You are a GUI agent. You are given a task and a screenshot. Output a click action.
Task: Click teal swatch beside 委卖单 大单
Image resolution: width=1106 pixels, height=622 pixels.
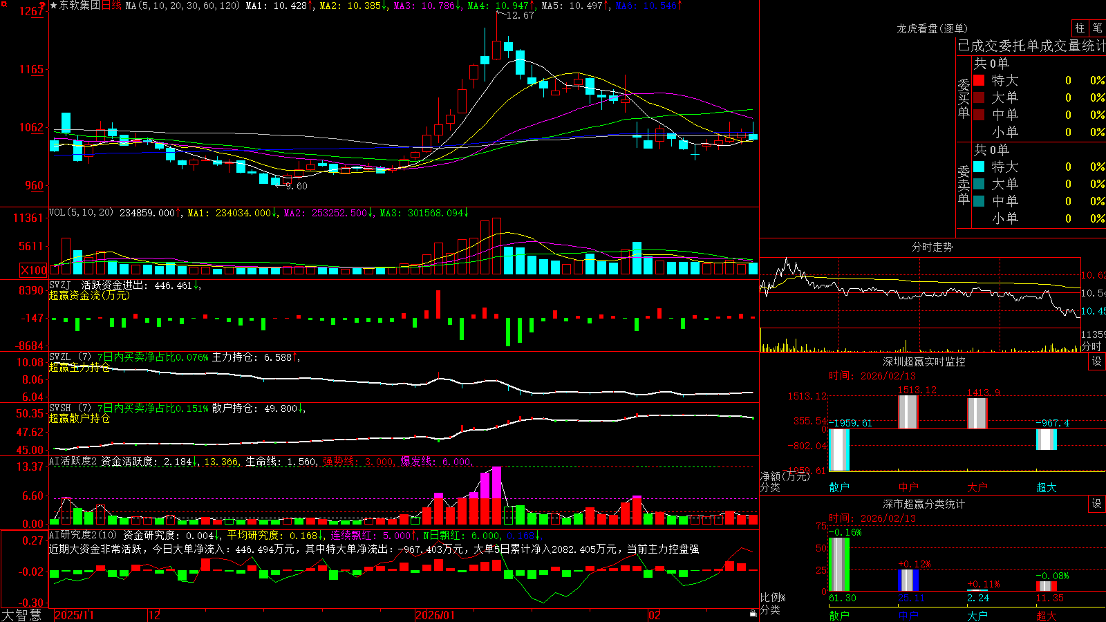pos(979,184)
